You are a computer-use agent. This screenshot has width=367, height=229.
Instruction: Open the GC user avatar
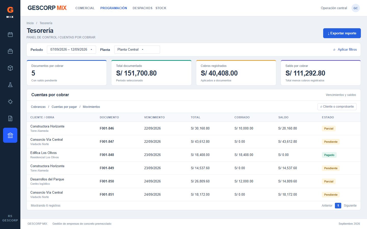coord(356,8)
